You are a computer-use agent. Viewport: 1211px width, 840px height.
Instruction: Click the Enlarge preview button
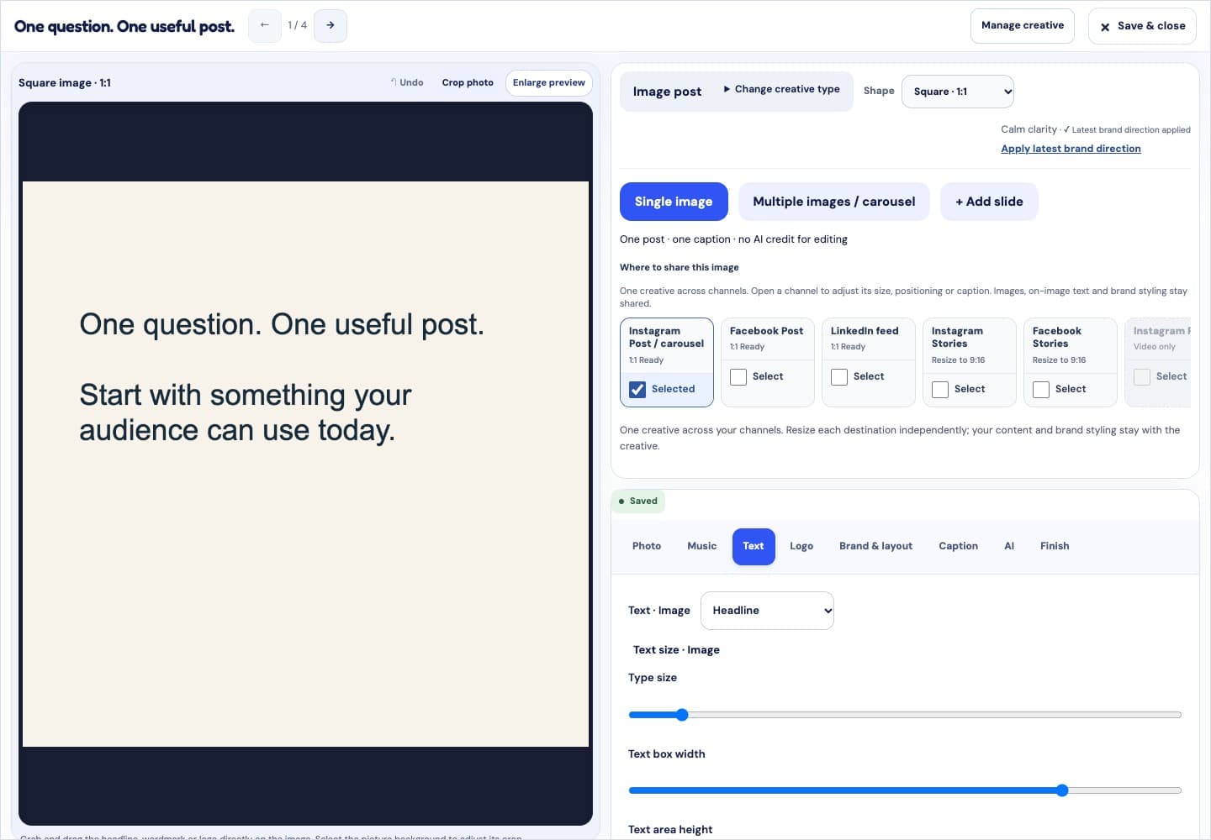549,83
